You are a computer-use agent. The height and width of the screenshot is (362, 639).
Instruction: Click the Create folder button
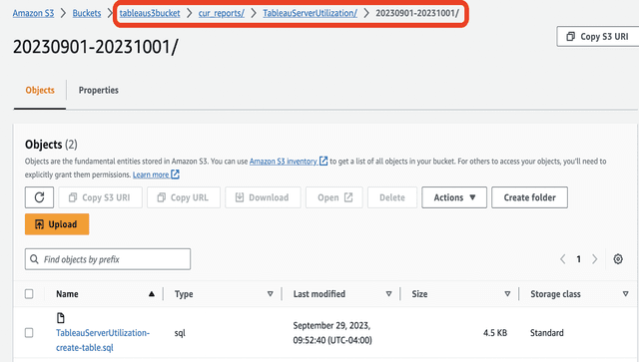click(x=529, y=197)
